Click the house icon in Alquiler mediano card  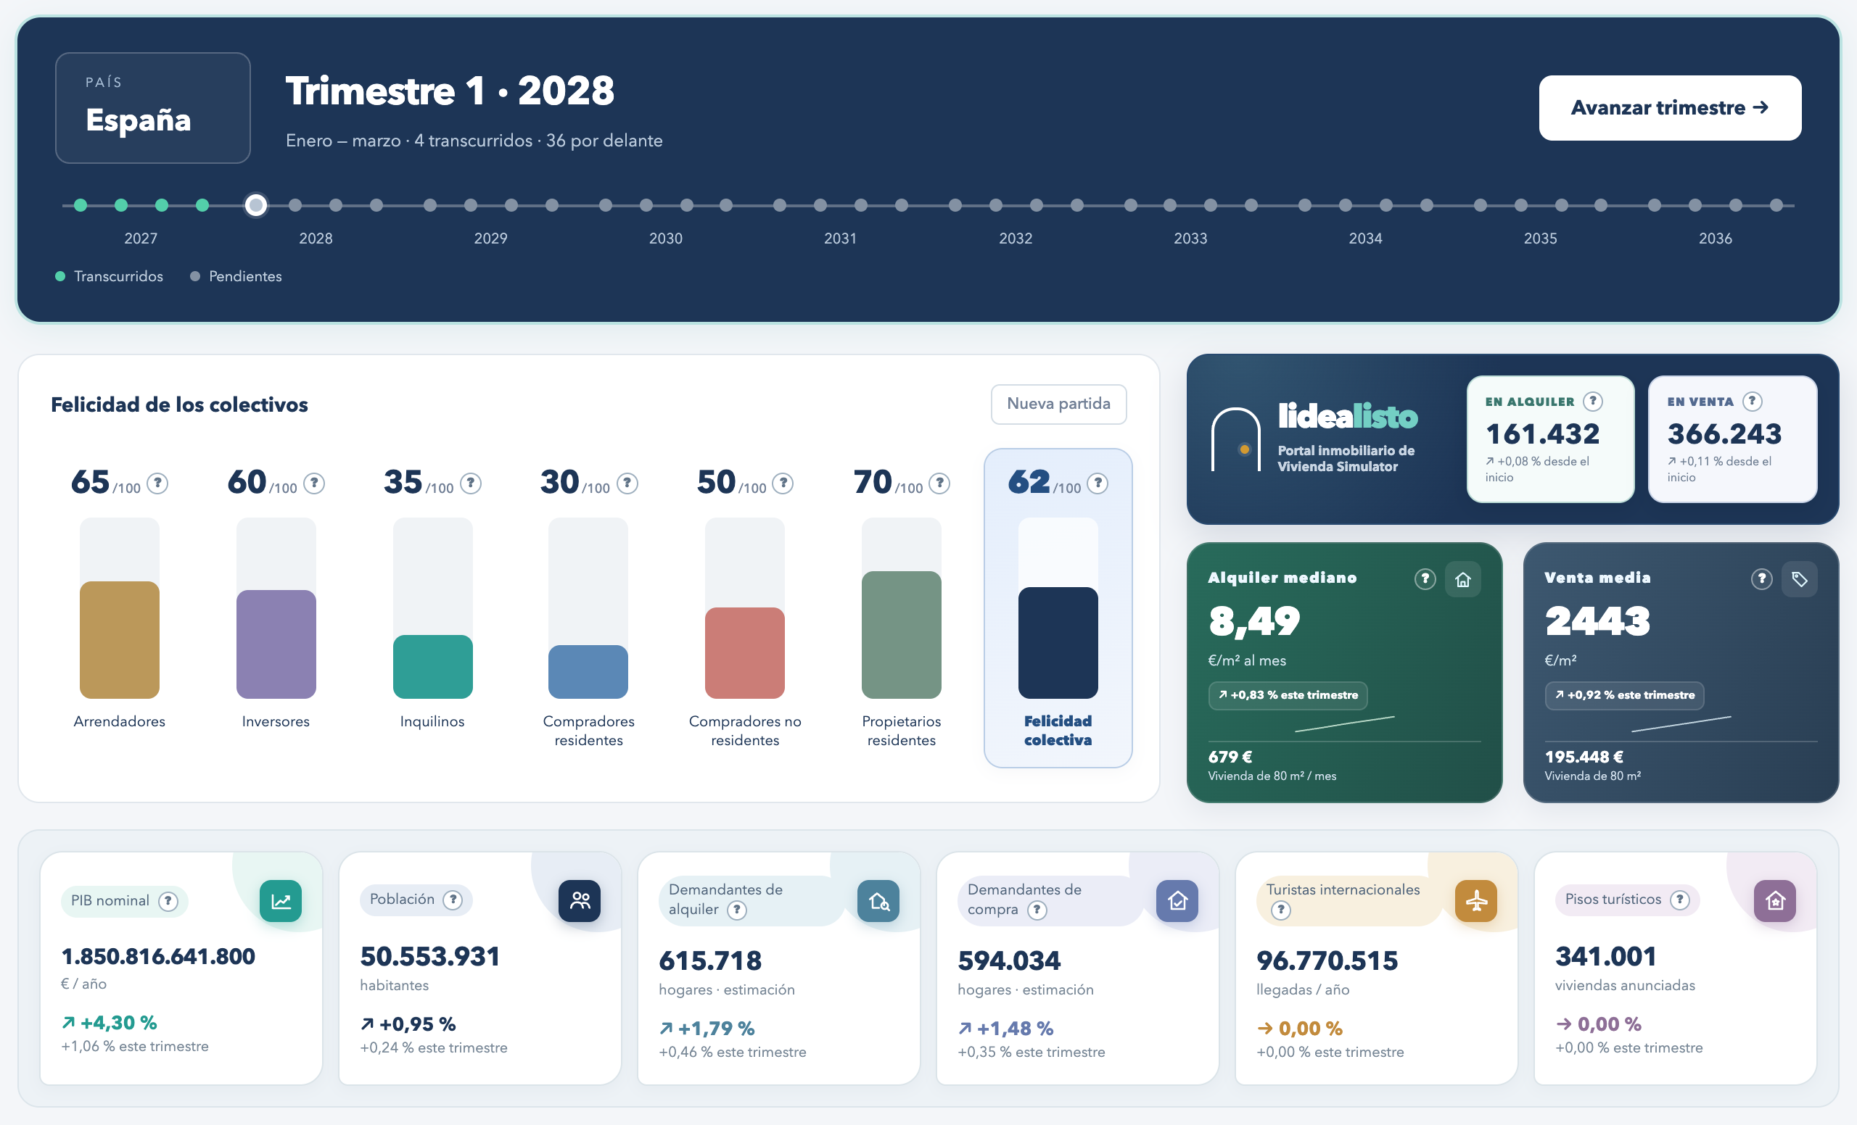pyautogui.click(x=1463, y=579)
